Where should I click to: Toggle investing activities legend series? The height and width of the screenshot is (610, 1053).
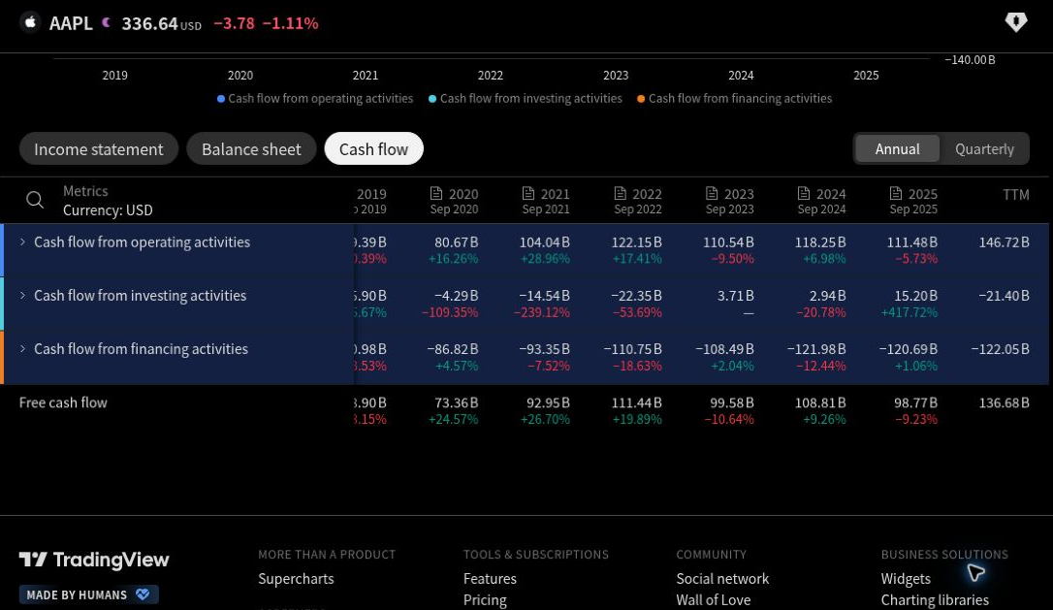click(x=526, y=99)
